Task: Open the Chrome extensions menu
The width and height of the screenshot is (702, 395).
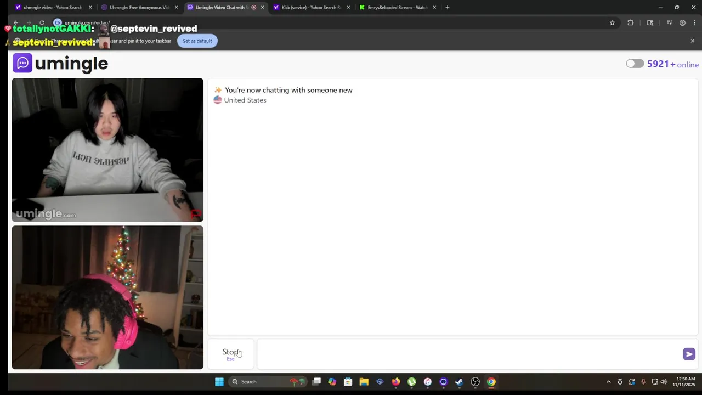Action: point(631,23)
